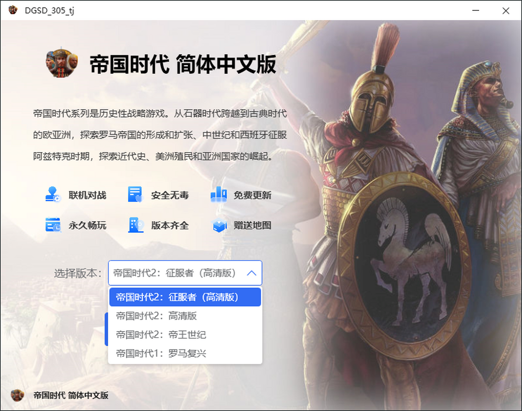Screen dimensions: 522x411
Task: Click the 选择版本 label
Action: click(x=78, y=273)
